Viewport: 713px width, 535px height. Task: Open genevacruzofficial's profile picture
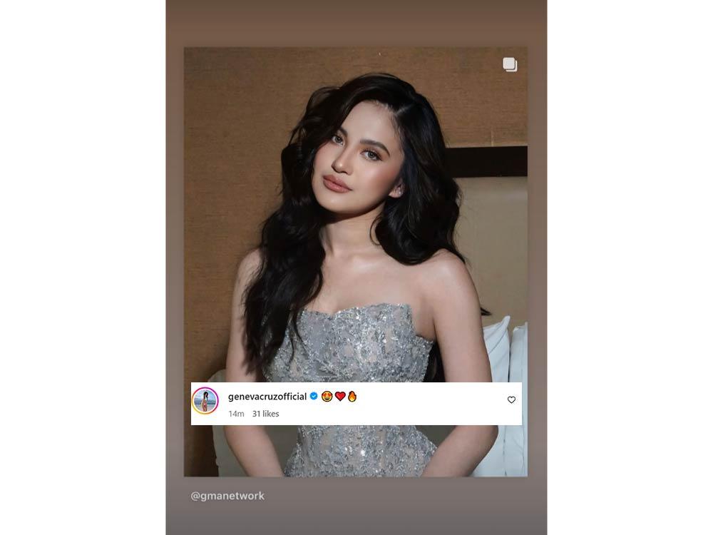pyautogui.click(x=205, y=401)
